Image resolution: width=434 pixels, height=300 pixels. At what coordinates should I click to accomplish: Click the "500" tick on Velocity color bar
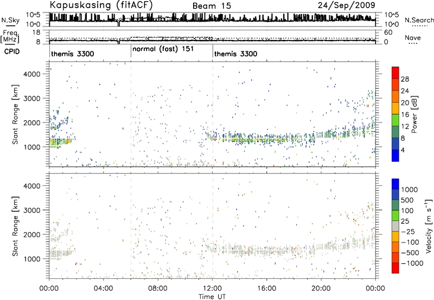click(407, 200)
